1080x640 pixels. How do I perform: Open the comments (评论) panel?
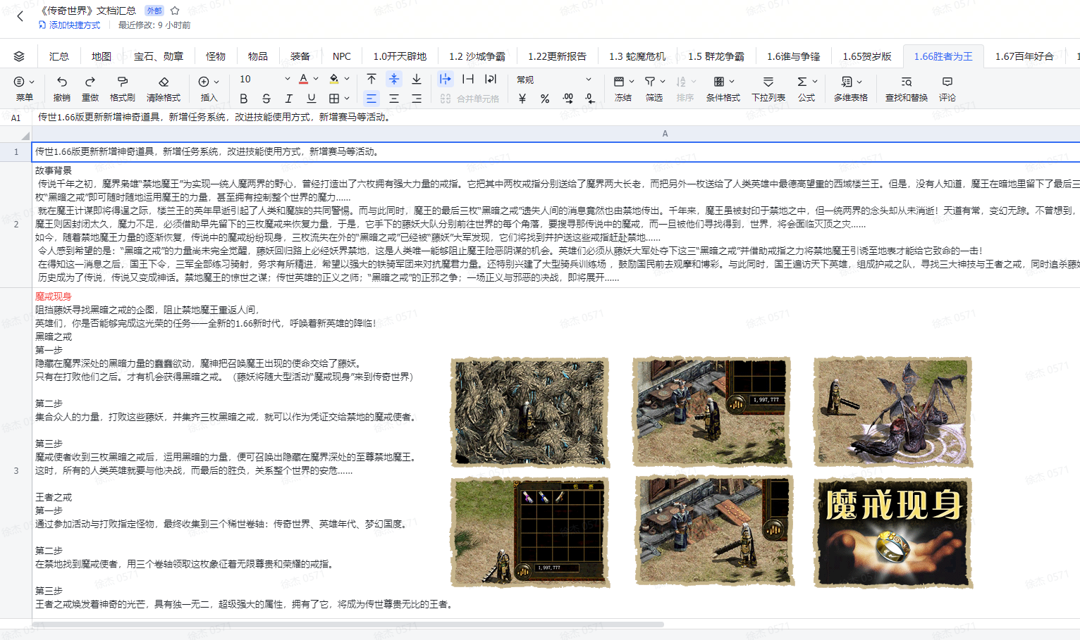click(x=947, y=88)
